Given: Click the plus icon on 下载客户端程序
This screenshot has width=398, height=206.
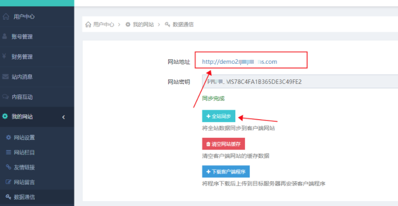Looking at the screenshot, I should click(x=209, y=172).
